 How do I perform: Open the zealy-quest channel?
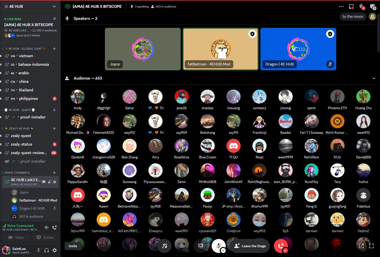coord(30,136)
